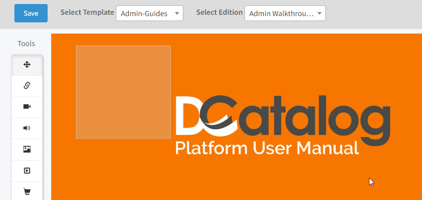Click the Select Template label

click(88, 13)
